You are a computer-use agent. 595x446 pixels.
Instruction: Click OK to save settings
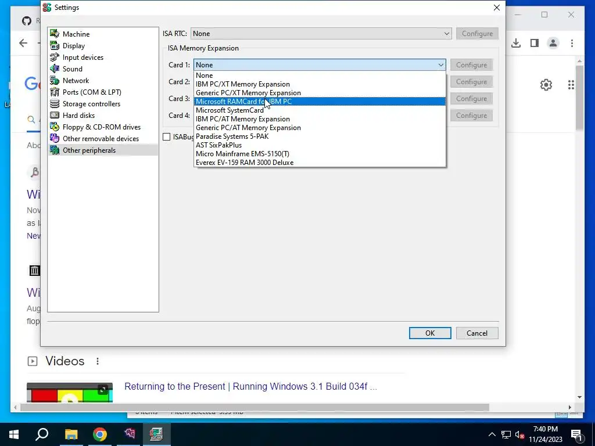pyautogui.click(x=430, y=333)
